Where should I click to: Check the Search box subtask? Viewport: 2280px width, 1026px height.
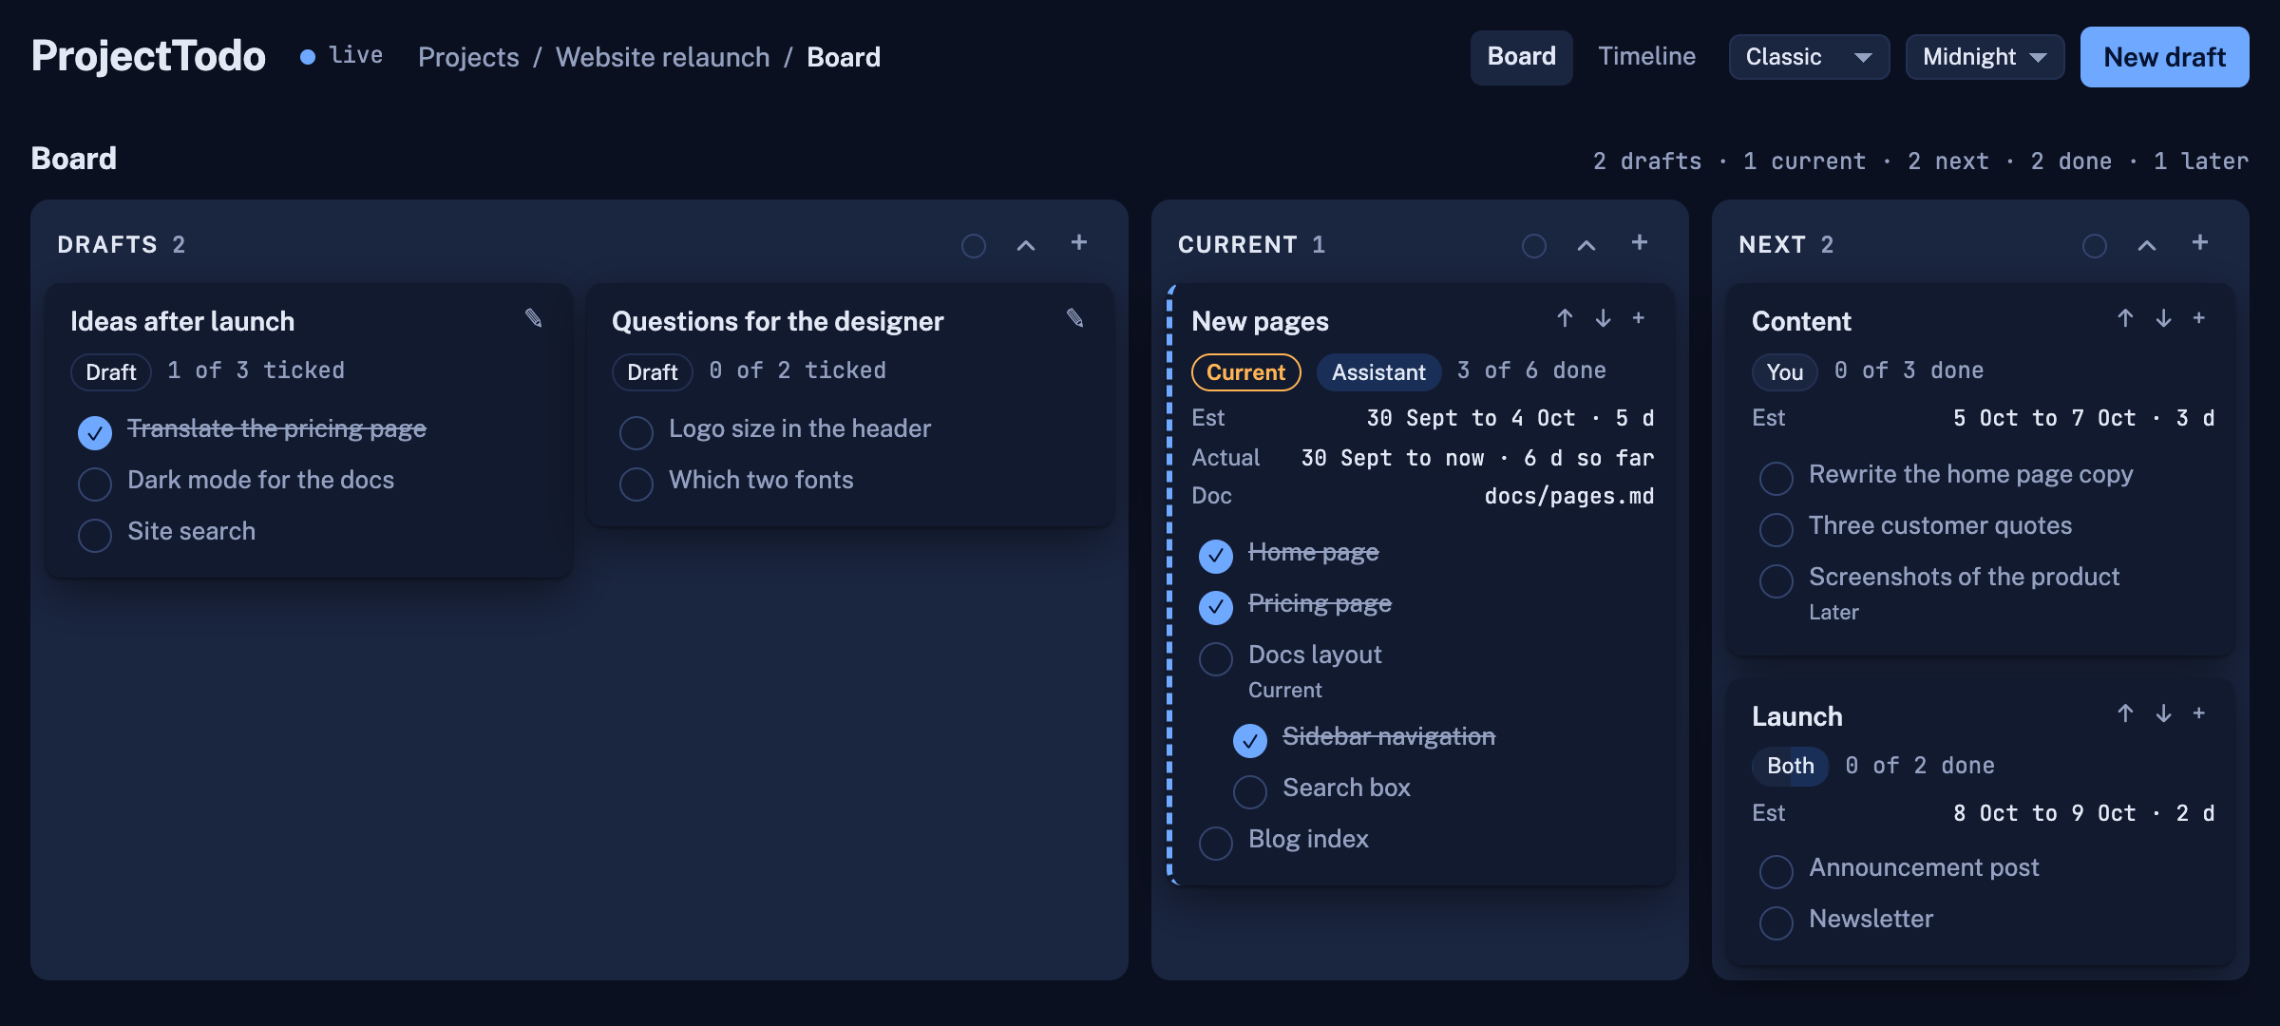tap(1250, 792)
